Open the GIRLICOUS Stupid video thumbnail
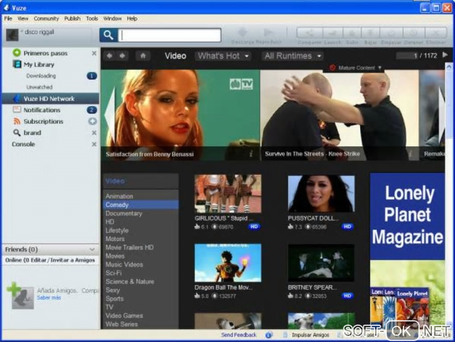This screenshot has width=455, height=342. tap(228, 194)
